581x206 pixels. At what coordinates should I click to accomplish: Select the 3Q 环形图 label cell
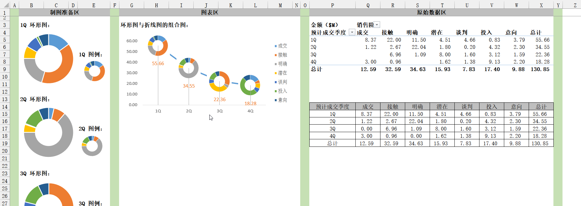pyautogui.click(x=35, y=173)
